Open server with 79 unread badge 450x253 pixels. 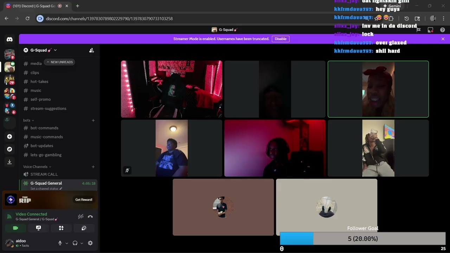click(x=9, y=80)
